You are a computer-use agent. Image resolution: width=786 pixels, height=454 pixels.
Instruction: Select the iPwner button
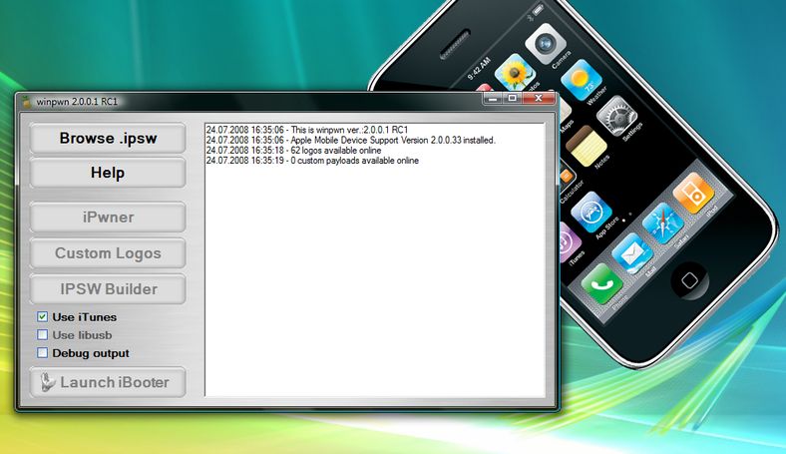point(108,218)
